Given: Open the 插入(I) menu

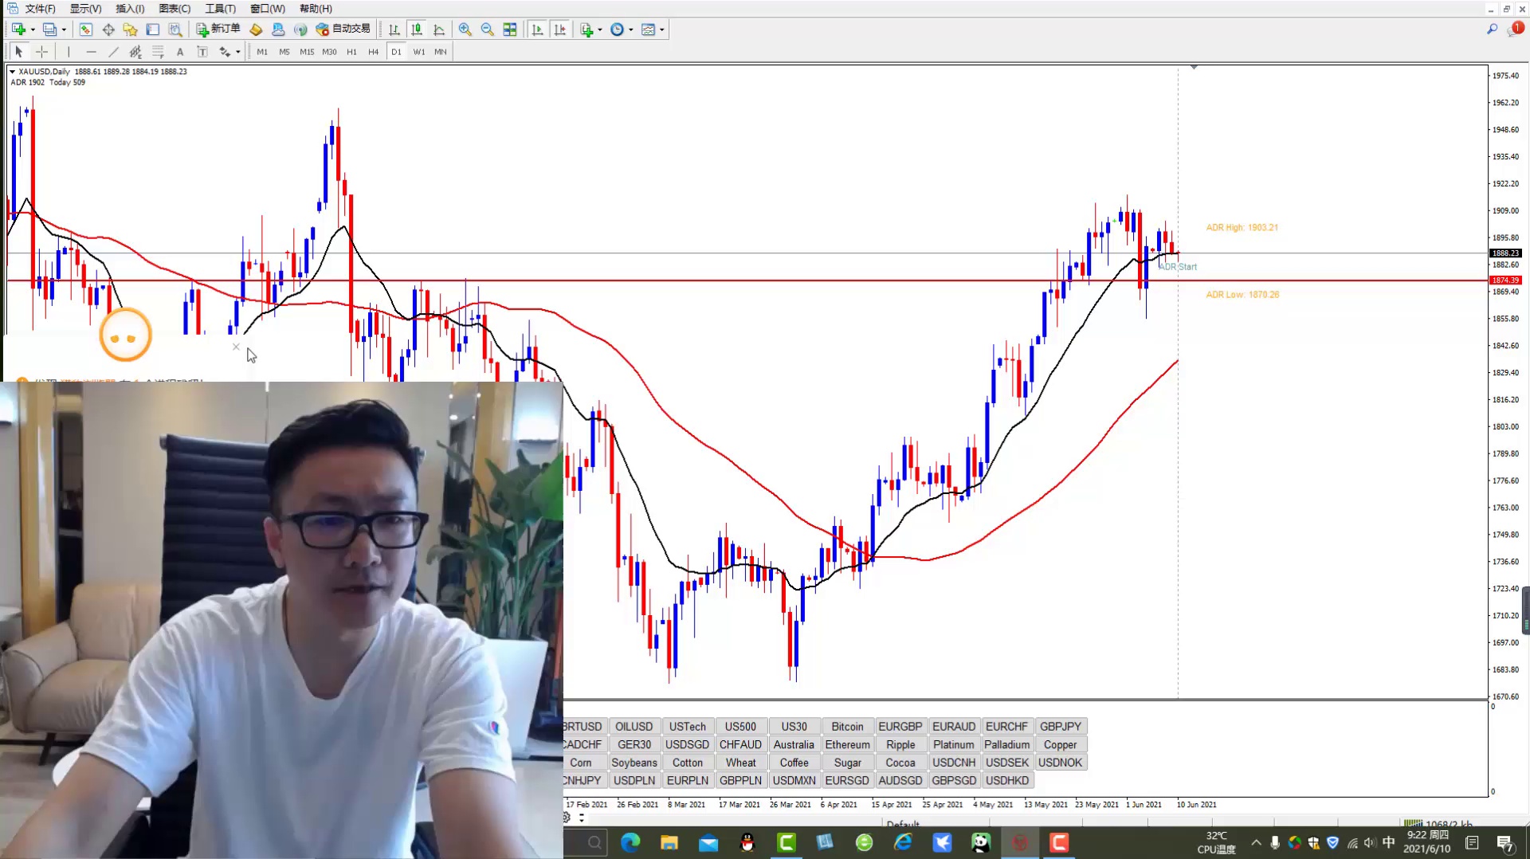Looking at the screenshot, I should tap(130, 9).
